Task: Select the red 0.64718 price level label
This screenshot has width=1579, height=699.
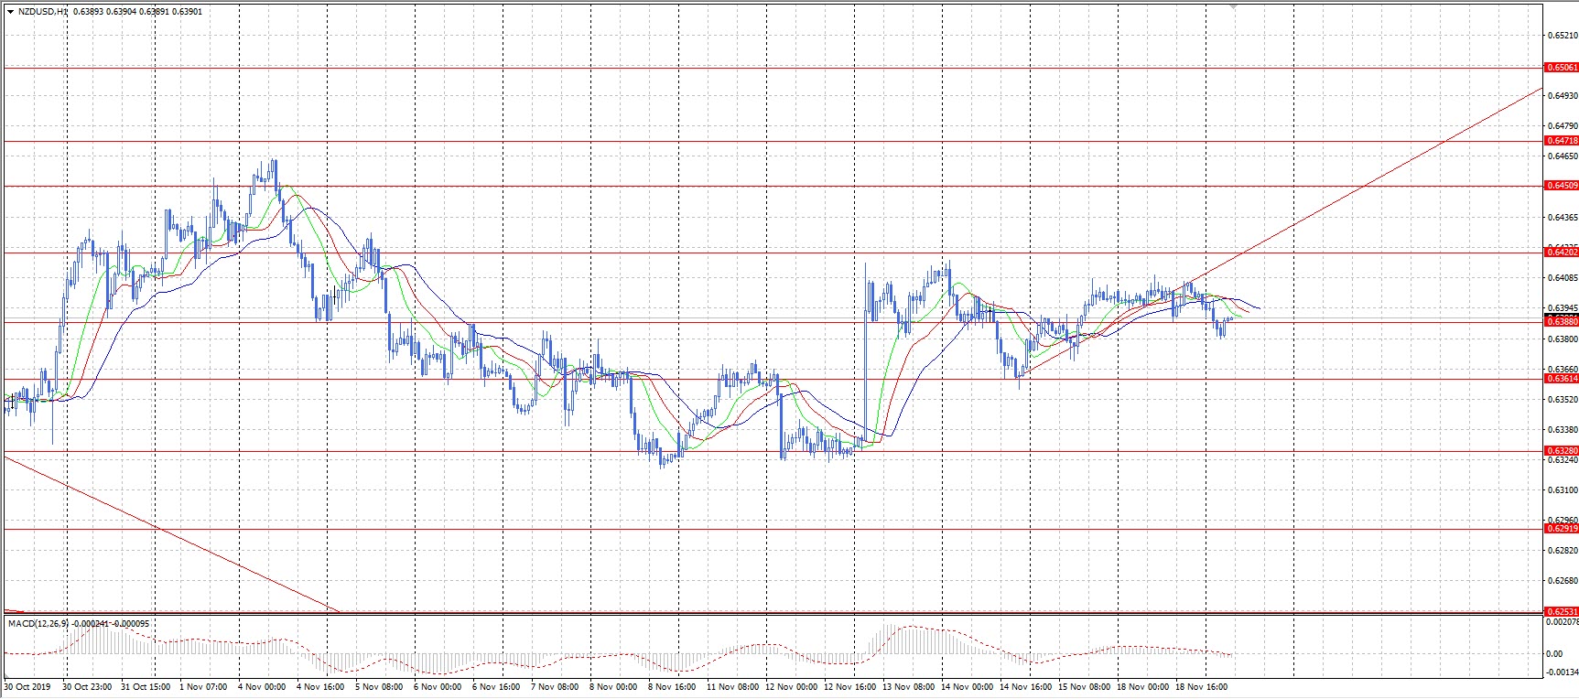Action: coord(1562,141)
